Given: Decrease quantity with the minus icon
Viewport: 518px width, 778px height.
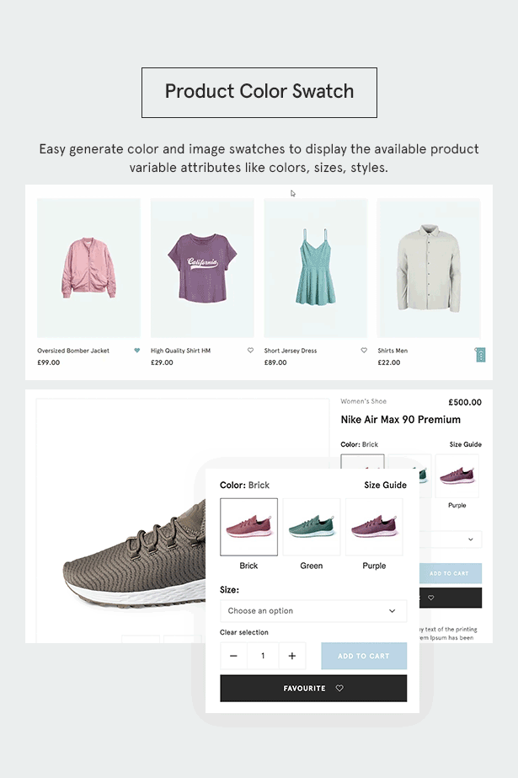Looking at the screenshot, I should pos(233,656).
